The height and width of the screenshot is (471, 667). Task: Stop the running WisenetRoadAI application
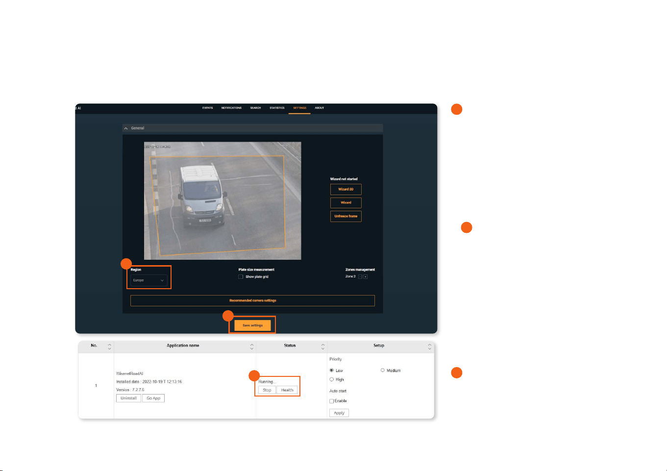tap(267, 390)
